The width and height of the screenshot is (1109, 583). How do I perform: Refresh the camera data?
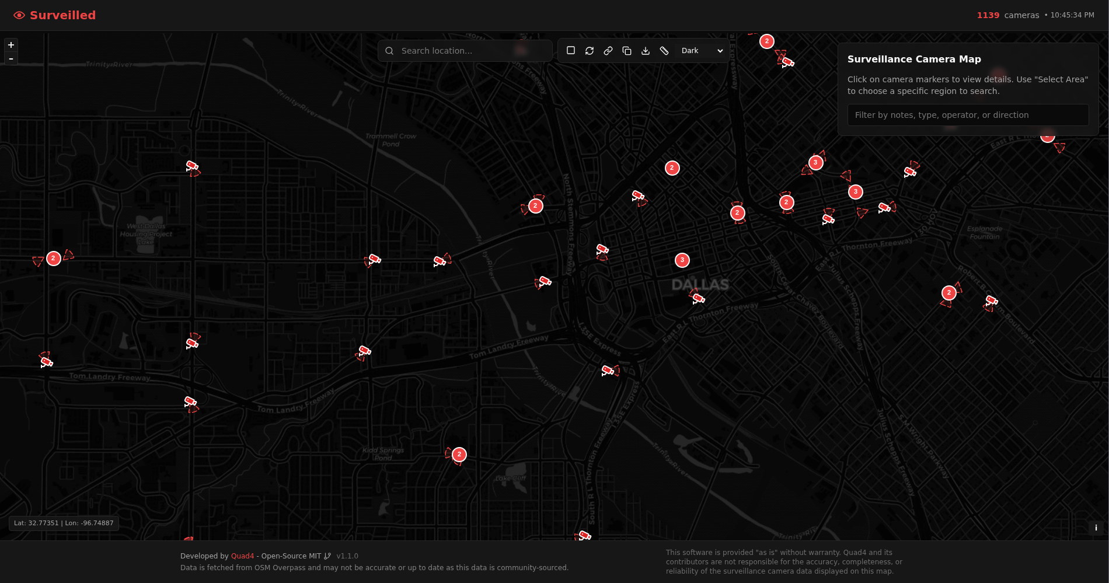pos(590,51)
